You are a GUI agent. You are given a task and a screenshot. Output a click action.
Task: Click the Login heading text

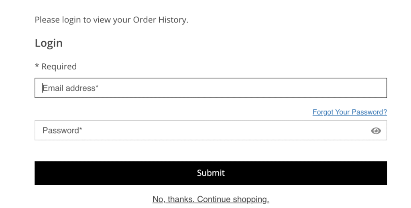pos(49,43)
